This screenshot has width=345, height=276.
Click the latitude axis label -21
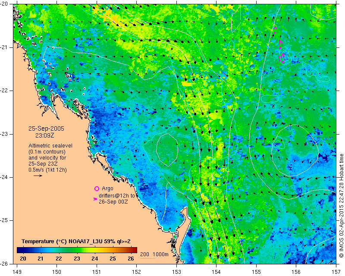[4, 47]
